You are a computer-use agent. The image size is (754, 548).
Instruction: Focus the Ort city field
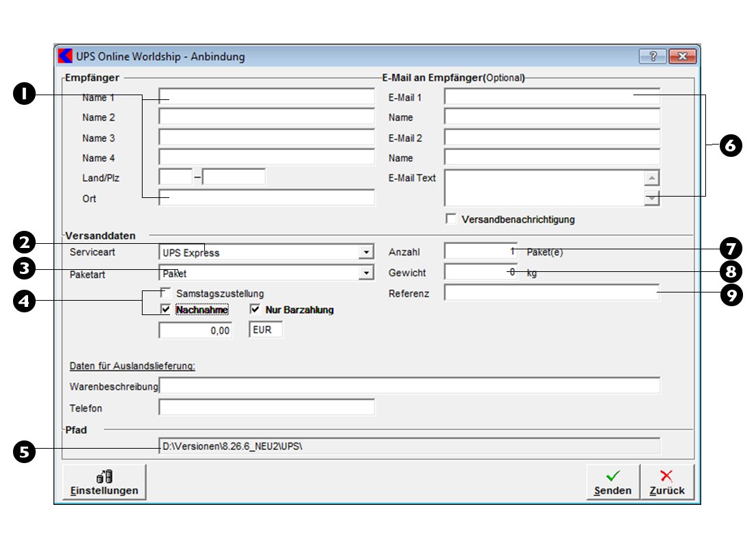point(267,197)
